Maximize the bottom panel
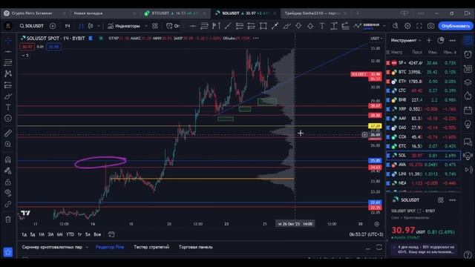 point(379,247)
